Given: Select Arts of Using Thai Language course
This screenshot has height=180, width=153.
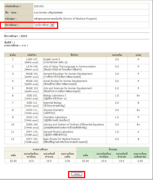Looking at the screenshot, I should 69,67.
